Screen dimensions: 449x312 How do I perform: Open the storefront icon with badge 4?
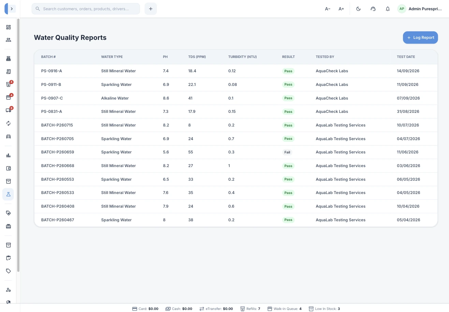(x=8, y=98)
